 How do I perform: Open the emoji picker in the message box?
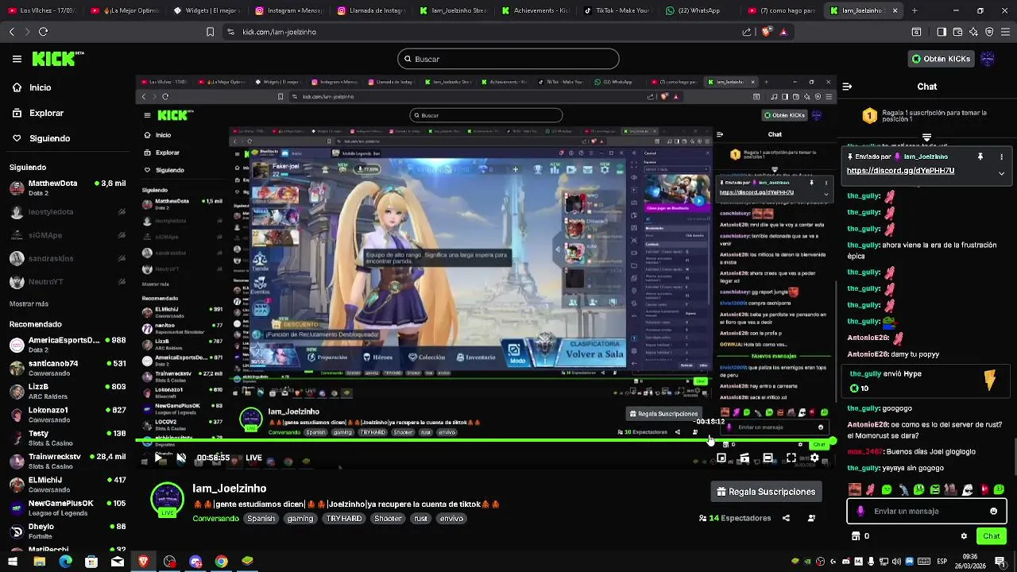click(x=993, y=511)
